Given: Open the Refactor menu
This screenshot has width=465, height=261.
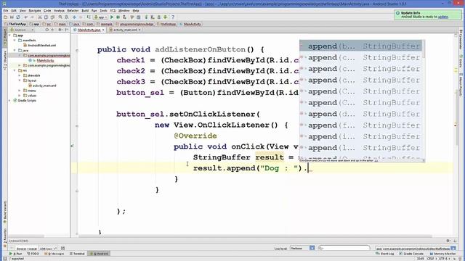Looking at the screenshot, I should [x=73, y=10].
